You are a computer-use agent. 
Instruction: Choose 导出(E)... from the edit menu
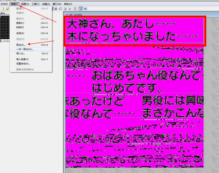click(x=31, y=45)
